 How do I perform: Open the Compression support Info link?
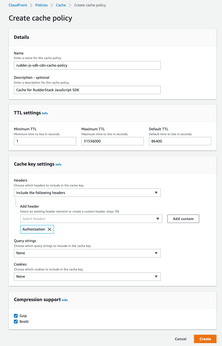coord(65,300)
